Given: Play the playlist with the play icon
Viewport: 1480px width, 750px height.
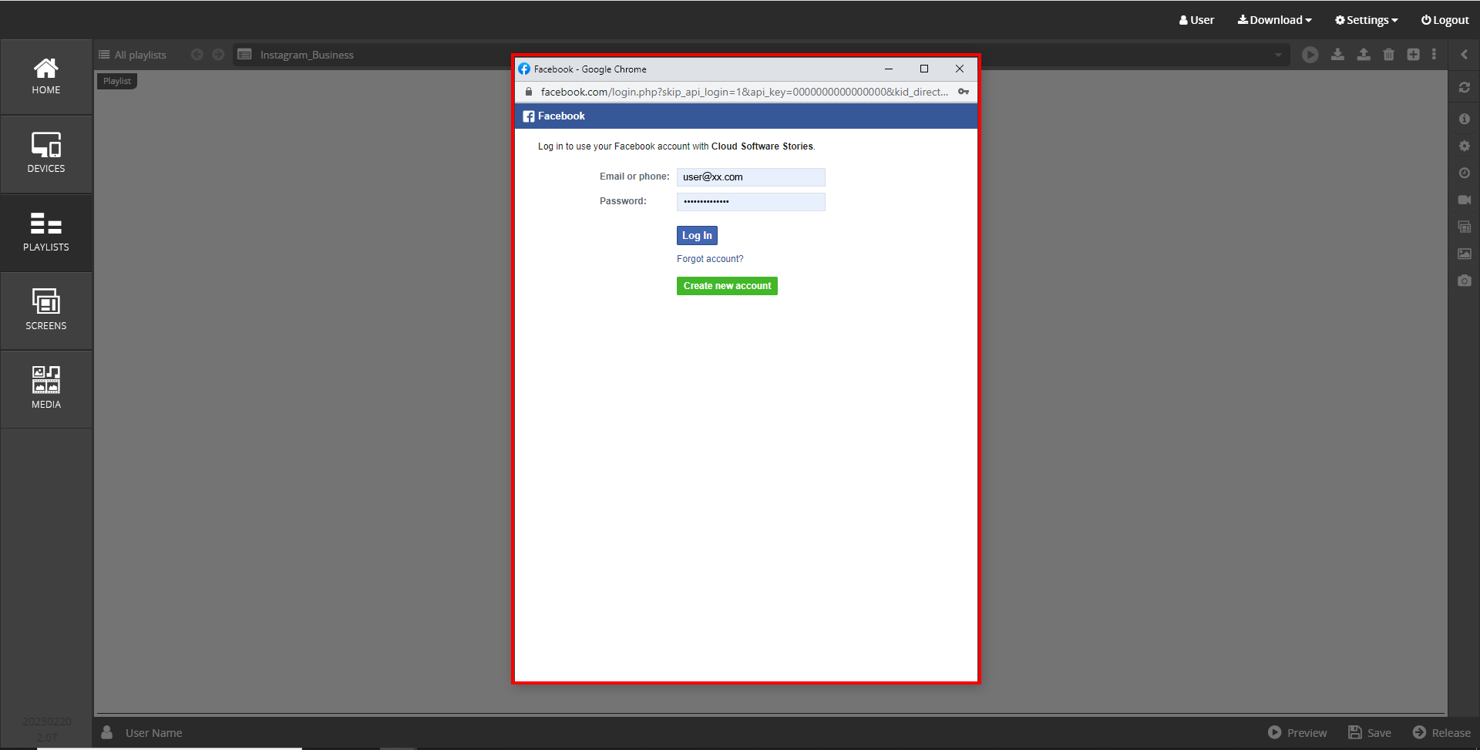Looking at the screenshot, I should [1310, 55].
